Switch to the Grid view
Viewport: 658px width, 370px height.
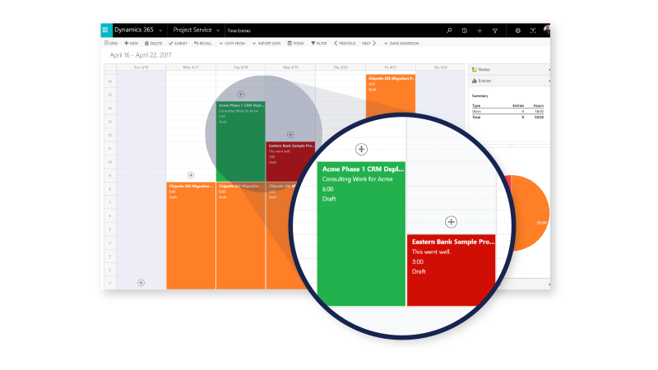(x=111, y=43)
